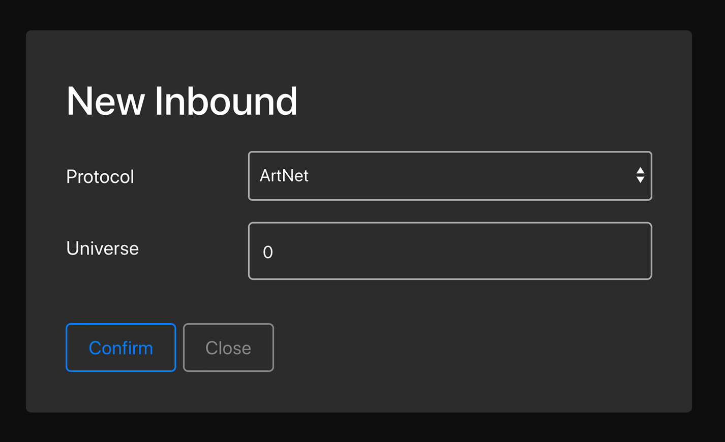Click the Universe label
This screenshot has height=442, width=725.
click(102, 248)
